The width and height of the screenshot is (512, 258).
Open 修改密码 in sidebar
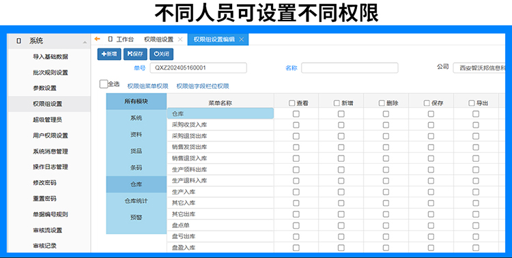tap(45, 183)
